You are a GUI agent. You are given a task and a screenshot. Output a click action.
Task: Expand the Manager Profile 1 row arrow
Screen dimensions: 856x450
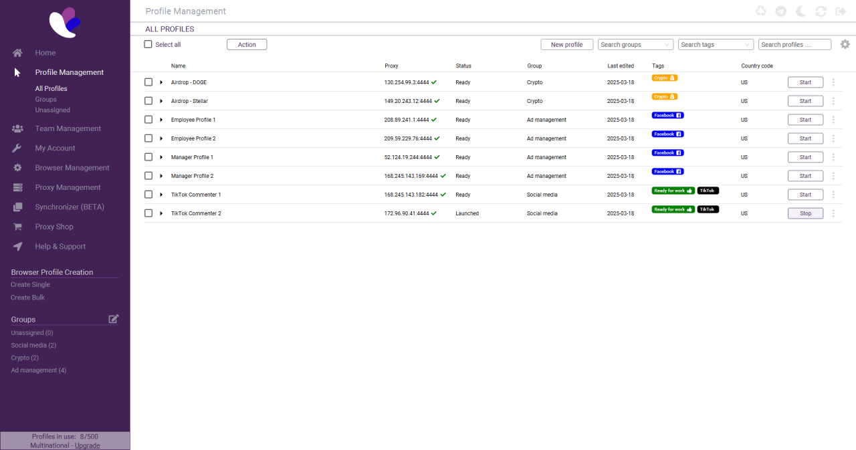[161, 157]
